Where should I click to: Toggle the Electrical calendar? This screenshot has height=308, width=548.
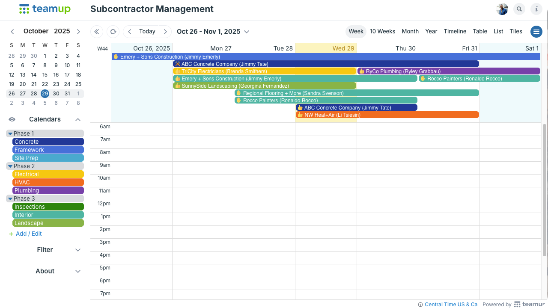48,175
